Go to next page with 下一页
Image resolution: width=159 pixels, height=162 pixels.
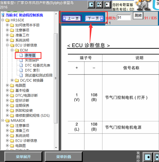[94, 18]
